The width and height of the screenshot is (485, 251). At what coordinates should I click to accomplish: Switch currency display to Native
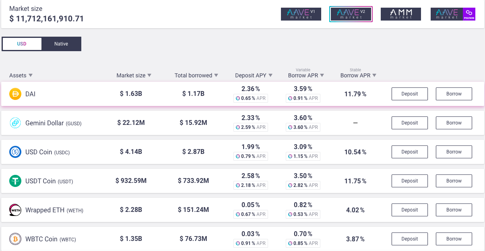[x=61, y=44]
